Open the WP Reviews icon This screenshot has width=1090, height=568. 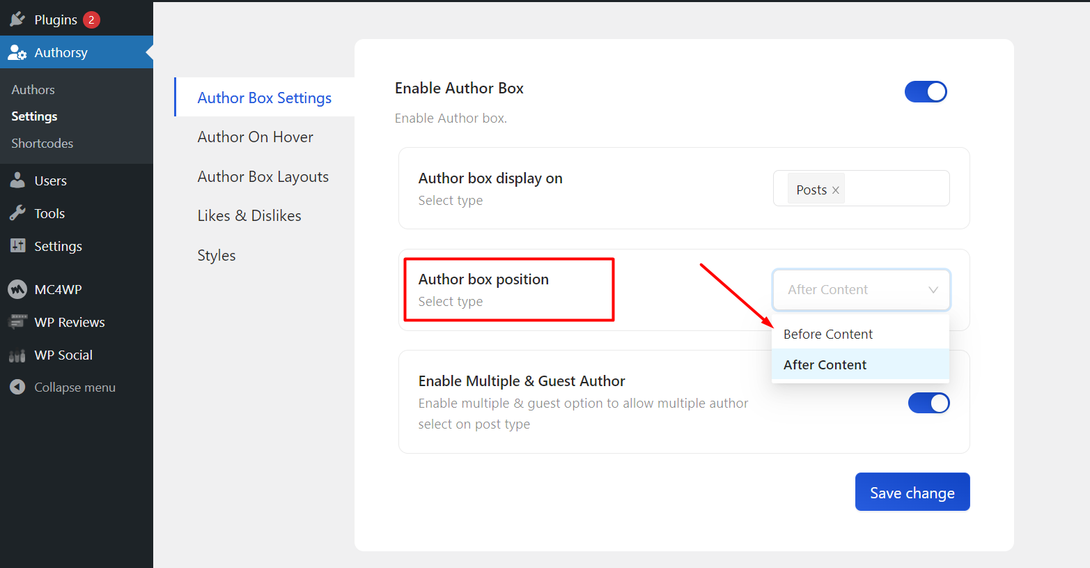pyautogui.click(x=17, y=321)
